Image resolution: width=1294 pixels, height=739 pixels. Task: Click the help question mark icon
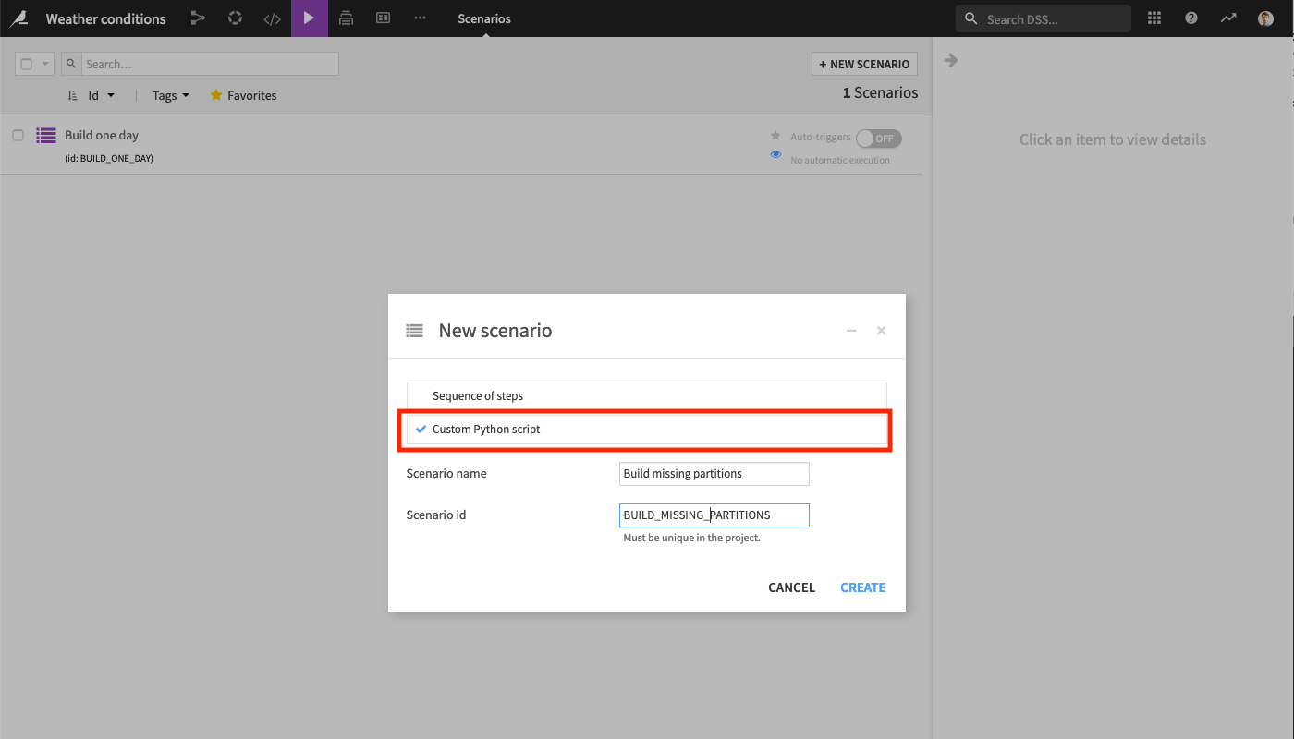click(x=1191, y=18)
